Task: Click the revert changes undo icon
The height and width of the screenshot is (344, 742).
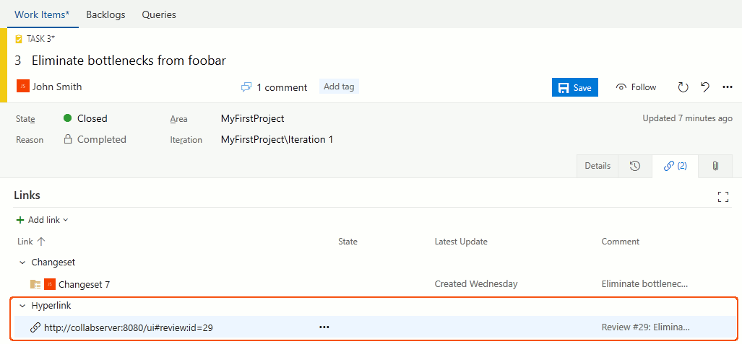Action: point(705,87)
